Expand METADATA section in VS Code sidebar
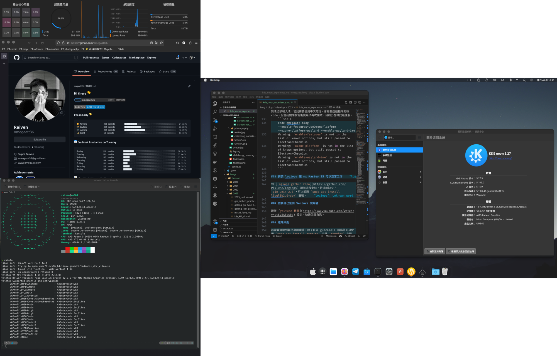The height and width of the screenshot is (356, 557). (238, 229)
